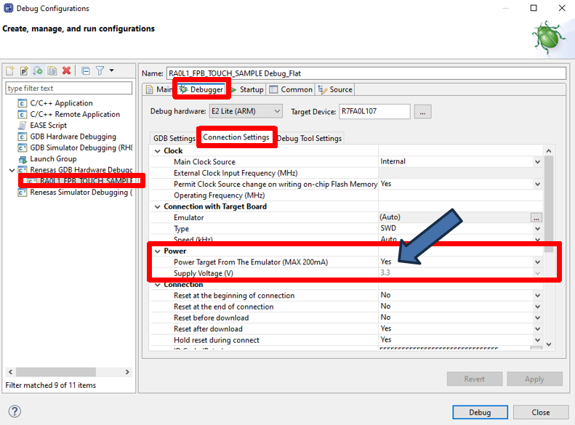Image resolution: width=575 pixels, height=425 pixels.
Task: Select Launch Group in configuration tree
Action: pyautogui.click(x=52, y=158)
